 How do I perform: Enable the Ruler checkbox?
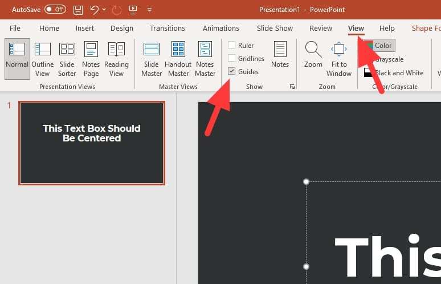pos(232,45)
